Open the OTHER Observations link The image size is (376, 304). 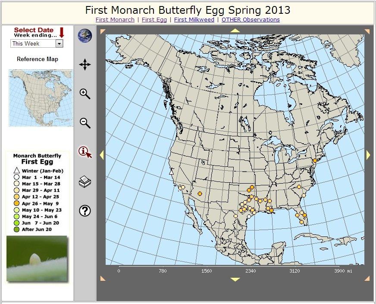(x=251, y=20)
